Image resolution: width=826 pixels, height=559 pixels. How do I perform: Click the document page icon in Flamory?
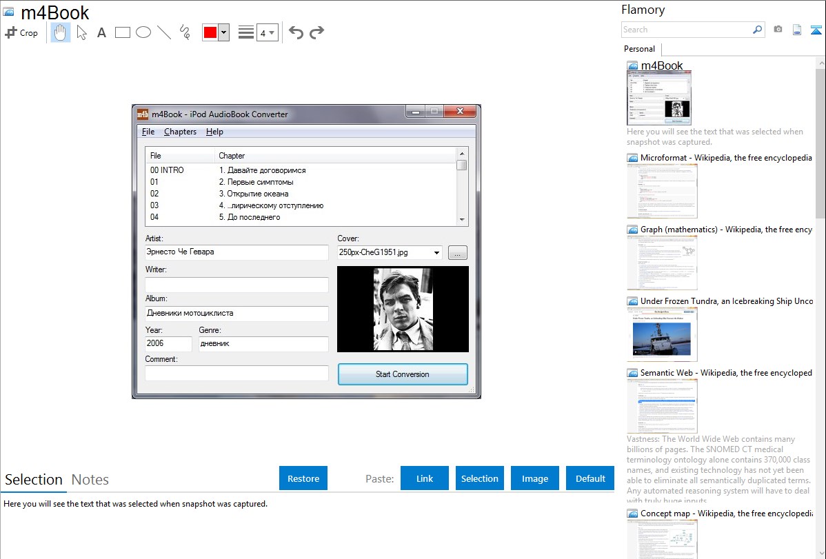[x=797, y=30]
